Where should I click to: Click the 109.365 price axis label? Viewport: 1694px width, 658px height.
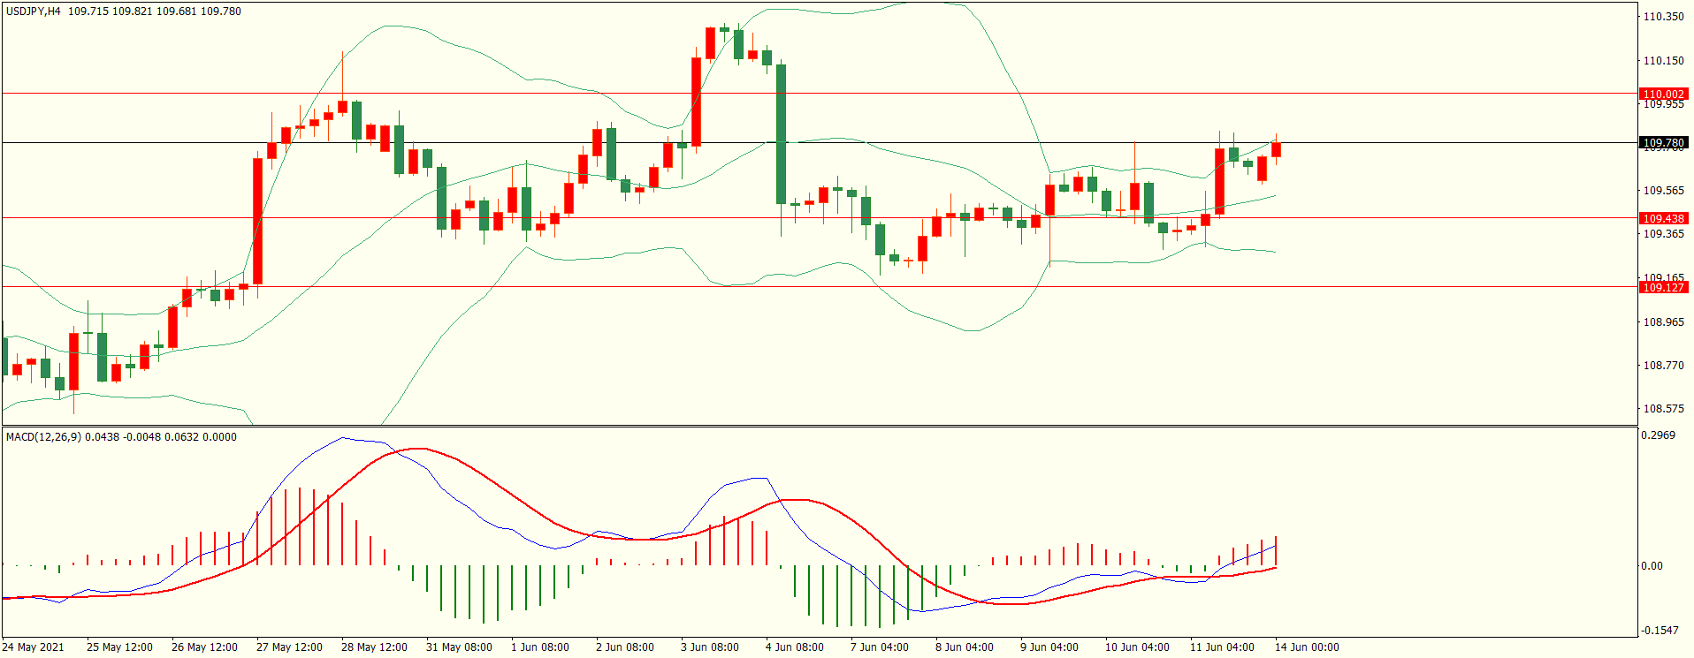[1663, 234]
